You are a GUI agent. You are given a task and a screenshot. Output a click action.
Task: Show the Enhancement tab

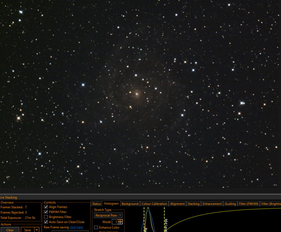pos(212,204)
